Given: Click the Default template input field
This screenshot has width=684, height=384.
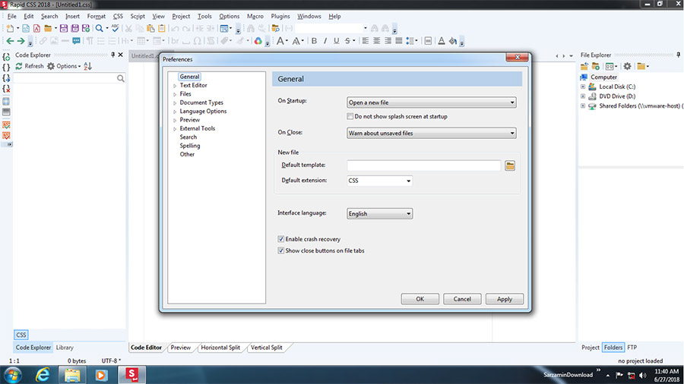Looking at the screenshot, I should [423, 165].
